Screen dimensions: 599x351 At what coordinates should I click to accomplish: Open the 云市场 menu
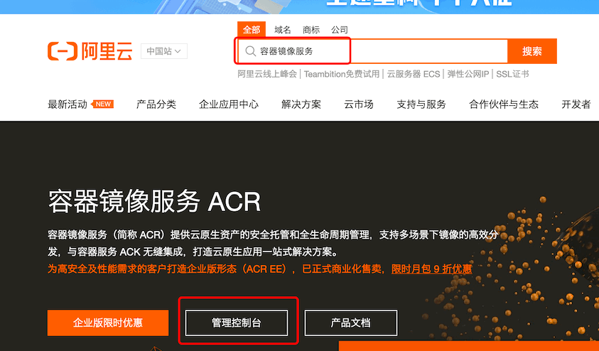358,104
